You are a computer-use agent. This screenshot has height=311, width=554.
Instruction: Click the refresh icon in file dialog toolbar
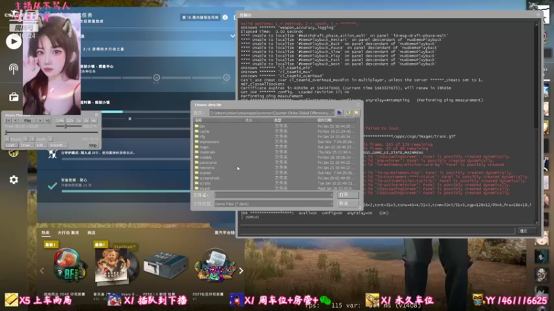(348, 113)
